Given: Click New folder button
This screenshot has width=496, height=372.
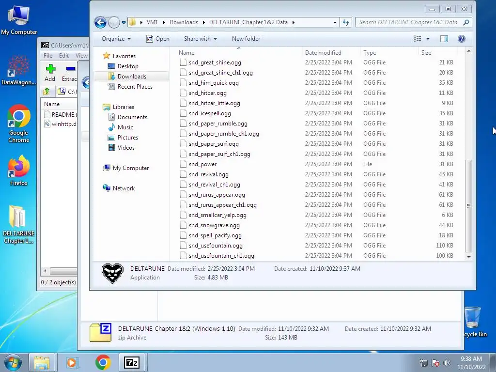Looking at the screenshot, I should point(246,39).
